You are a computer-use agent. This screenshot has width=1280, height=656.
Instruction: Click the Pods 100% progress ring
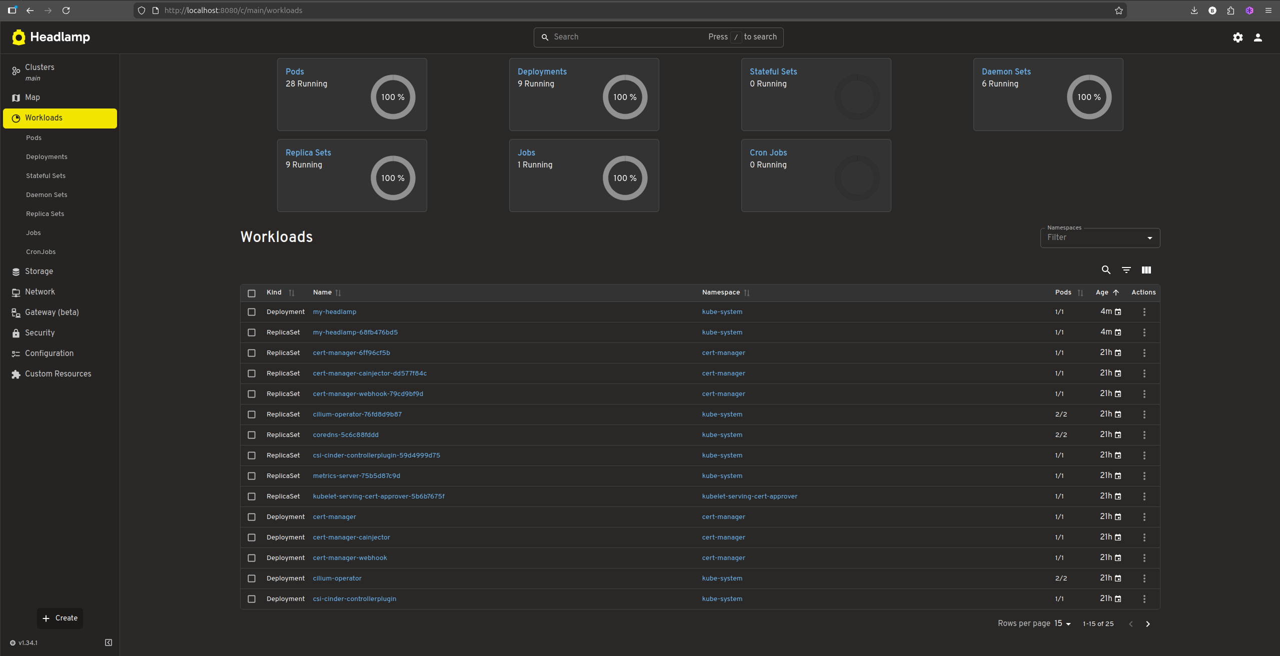(x=393, y=97)
